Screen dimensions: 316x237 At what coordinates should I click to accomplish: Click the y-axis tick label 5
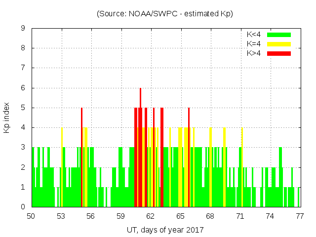coord(23,108)
